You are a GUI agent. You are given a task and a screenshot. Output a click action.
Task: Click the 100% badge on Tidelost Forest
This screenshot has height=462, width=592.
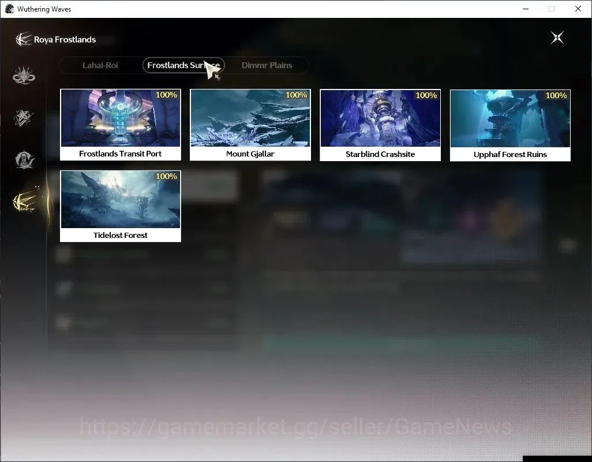[167, 176]
